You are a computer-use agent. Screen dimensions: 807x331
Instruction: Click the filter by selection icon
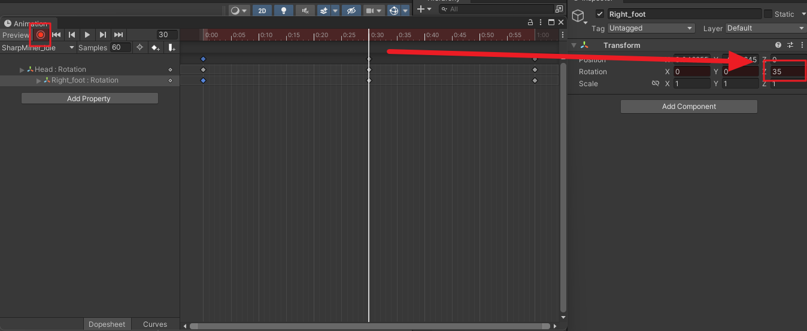pyautogui.click(x=140, y=47)
